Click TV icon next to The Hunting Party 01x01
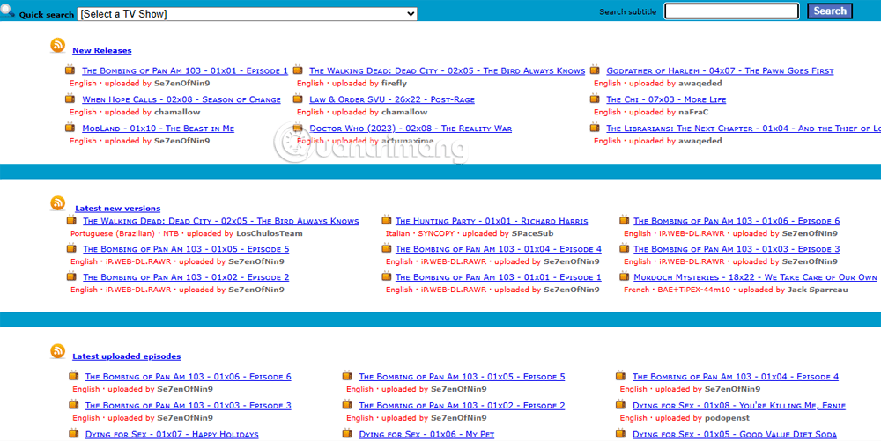The width and height of the screenshot is (881, 441). (387, 220)
